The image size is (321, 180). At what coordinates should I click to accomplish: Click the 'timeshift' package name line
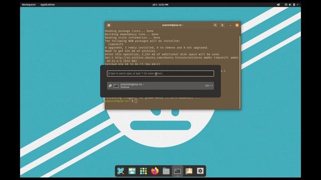[x=116, y=44]
